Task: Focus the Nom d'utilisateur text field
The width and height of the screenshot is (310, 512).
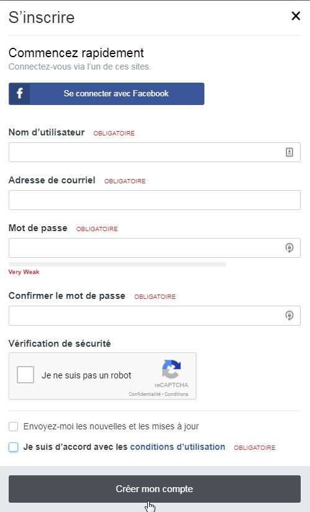Action: tap(154, 152)
